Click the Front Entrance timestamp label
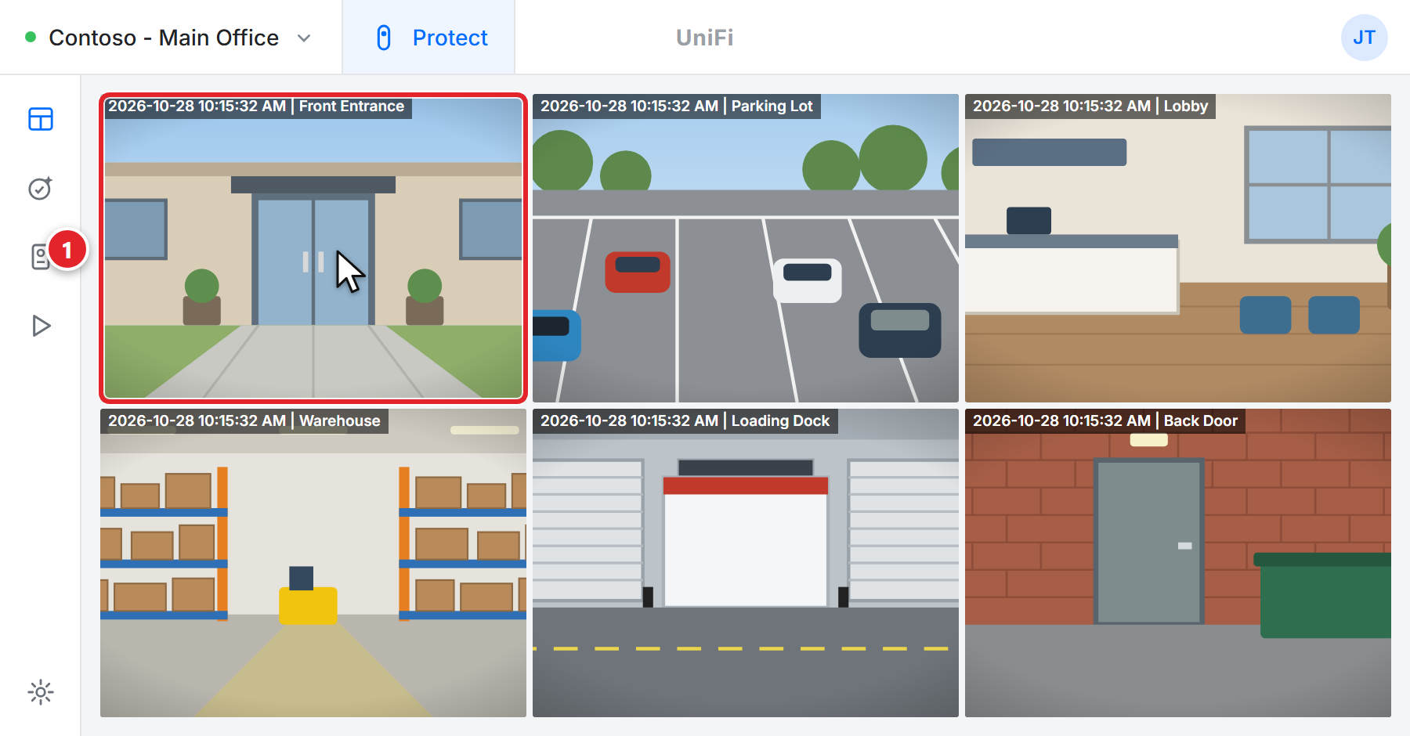The width and height of the screenshot is (1410, 736). (x=256, y=106)
